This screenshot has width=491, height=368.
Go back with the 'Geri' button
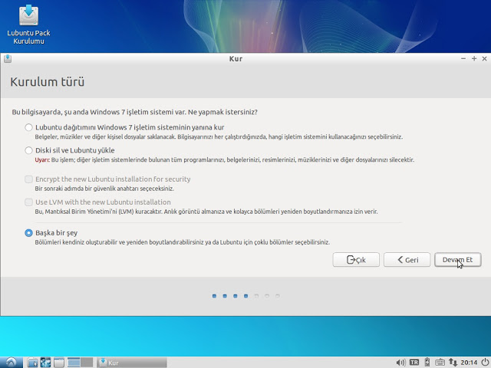[x=407, y=260]
